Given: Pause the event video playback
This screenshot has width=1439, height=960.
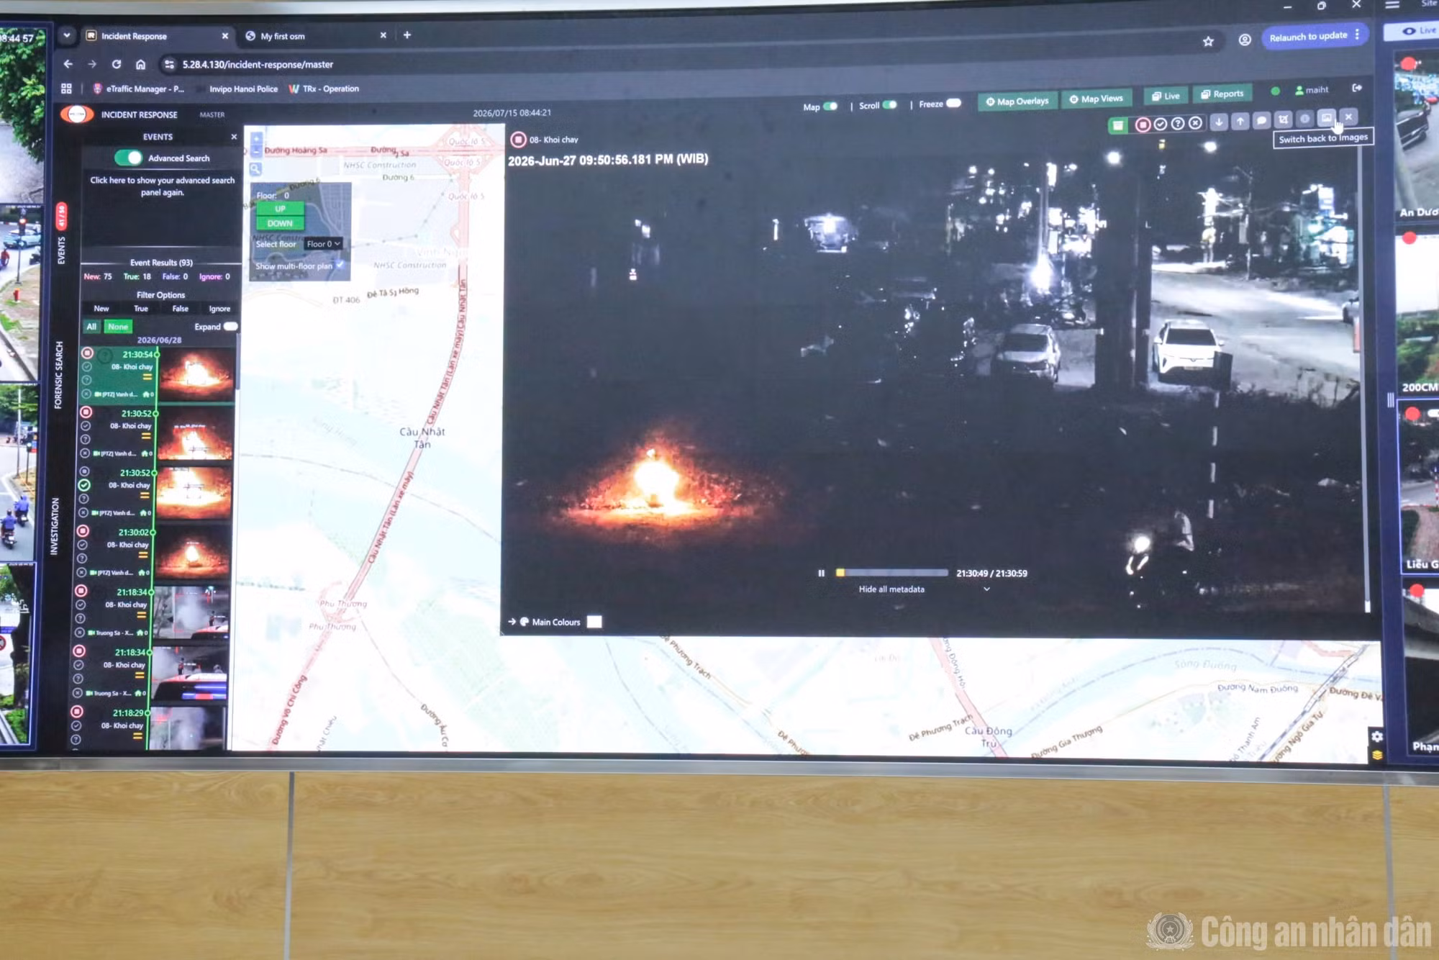Looking at the screenshot, I should pyautogui.click(x=821, y=573).
